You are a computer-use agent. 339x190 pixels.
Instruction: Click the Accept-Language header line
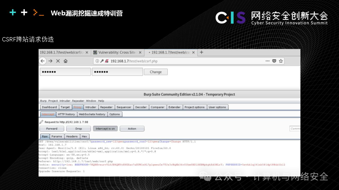tap(64, 155)
